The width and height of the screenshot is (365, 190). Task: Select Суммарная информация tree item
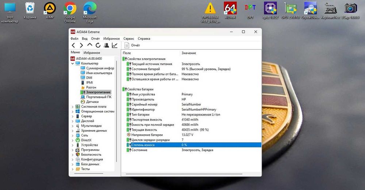97,68
